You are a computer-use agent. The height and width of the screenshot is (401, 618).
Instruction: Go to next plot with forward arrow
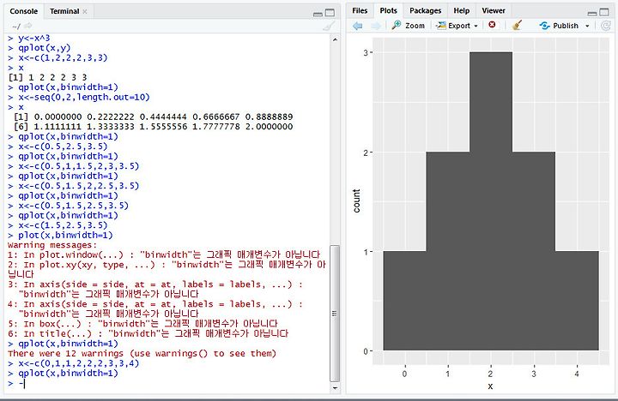click(x=376, y=26)
